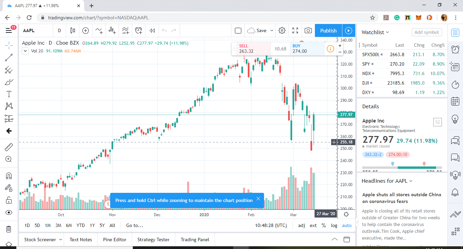Viewport: 463px width, 249px height.
Task: Select the SPY row in watchlist
Action: pyautogui.click(x=402, y=64)
